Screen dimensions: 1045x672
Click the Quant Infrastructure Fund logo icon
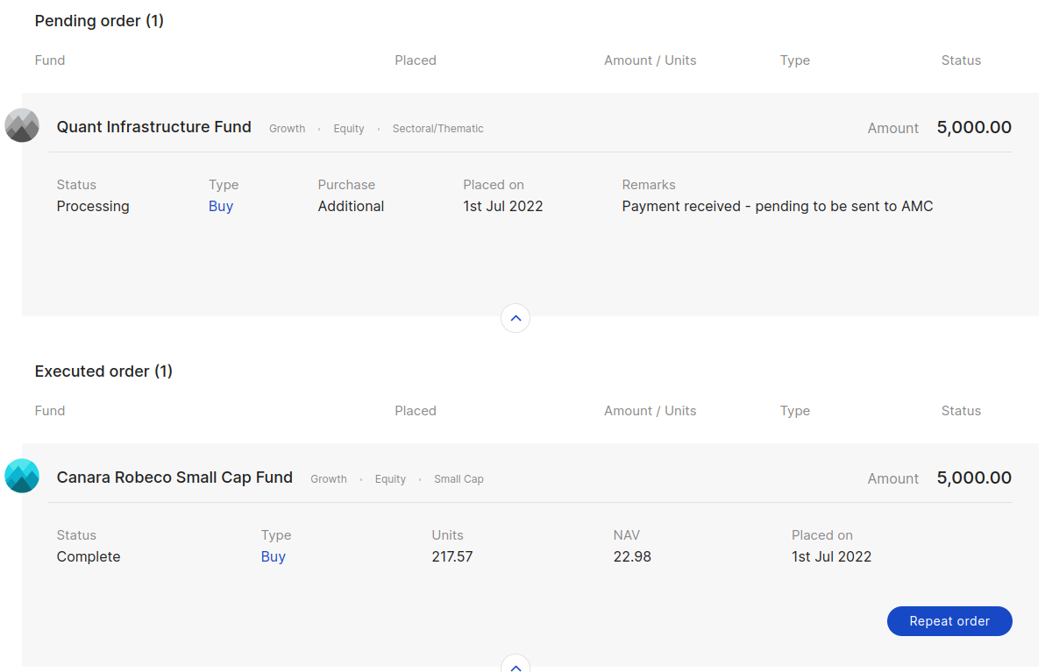[x=22, y=125]
